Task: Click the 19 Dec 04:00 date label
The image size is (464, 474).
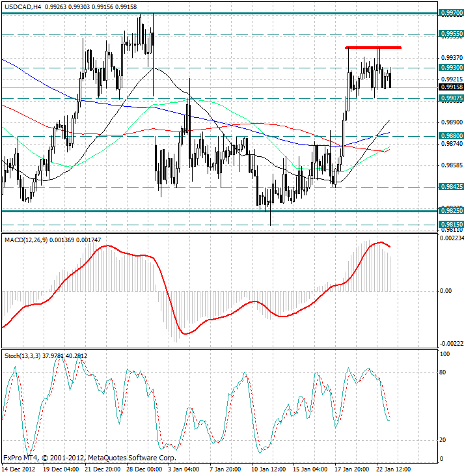Action: pyautogui.click(x=61, y=469)
